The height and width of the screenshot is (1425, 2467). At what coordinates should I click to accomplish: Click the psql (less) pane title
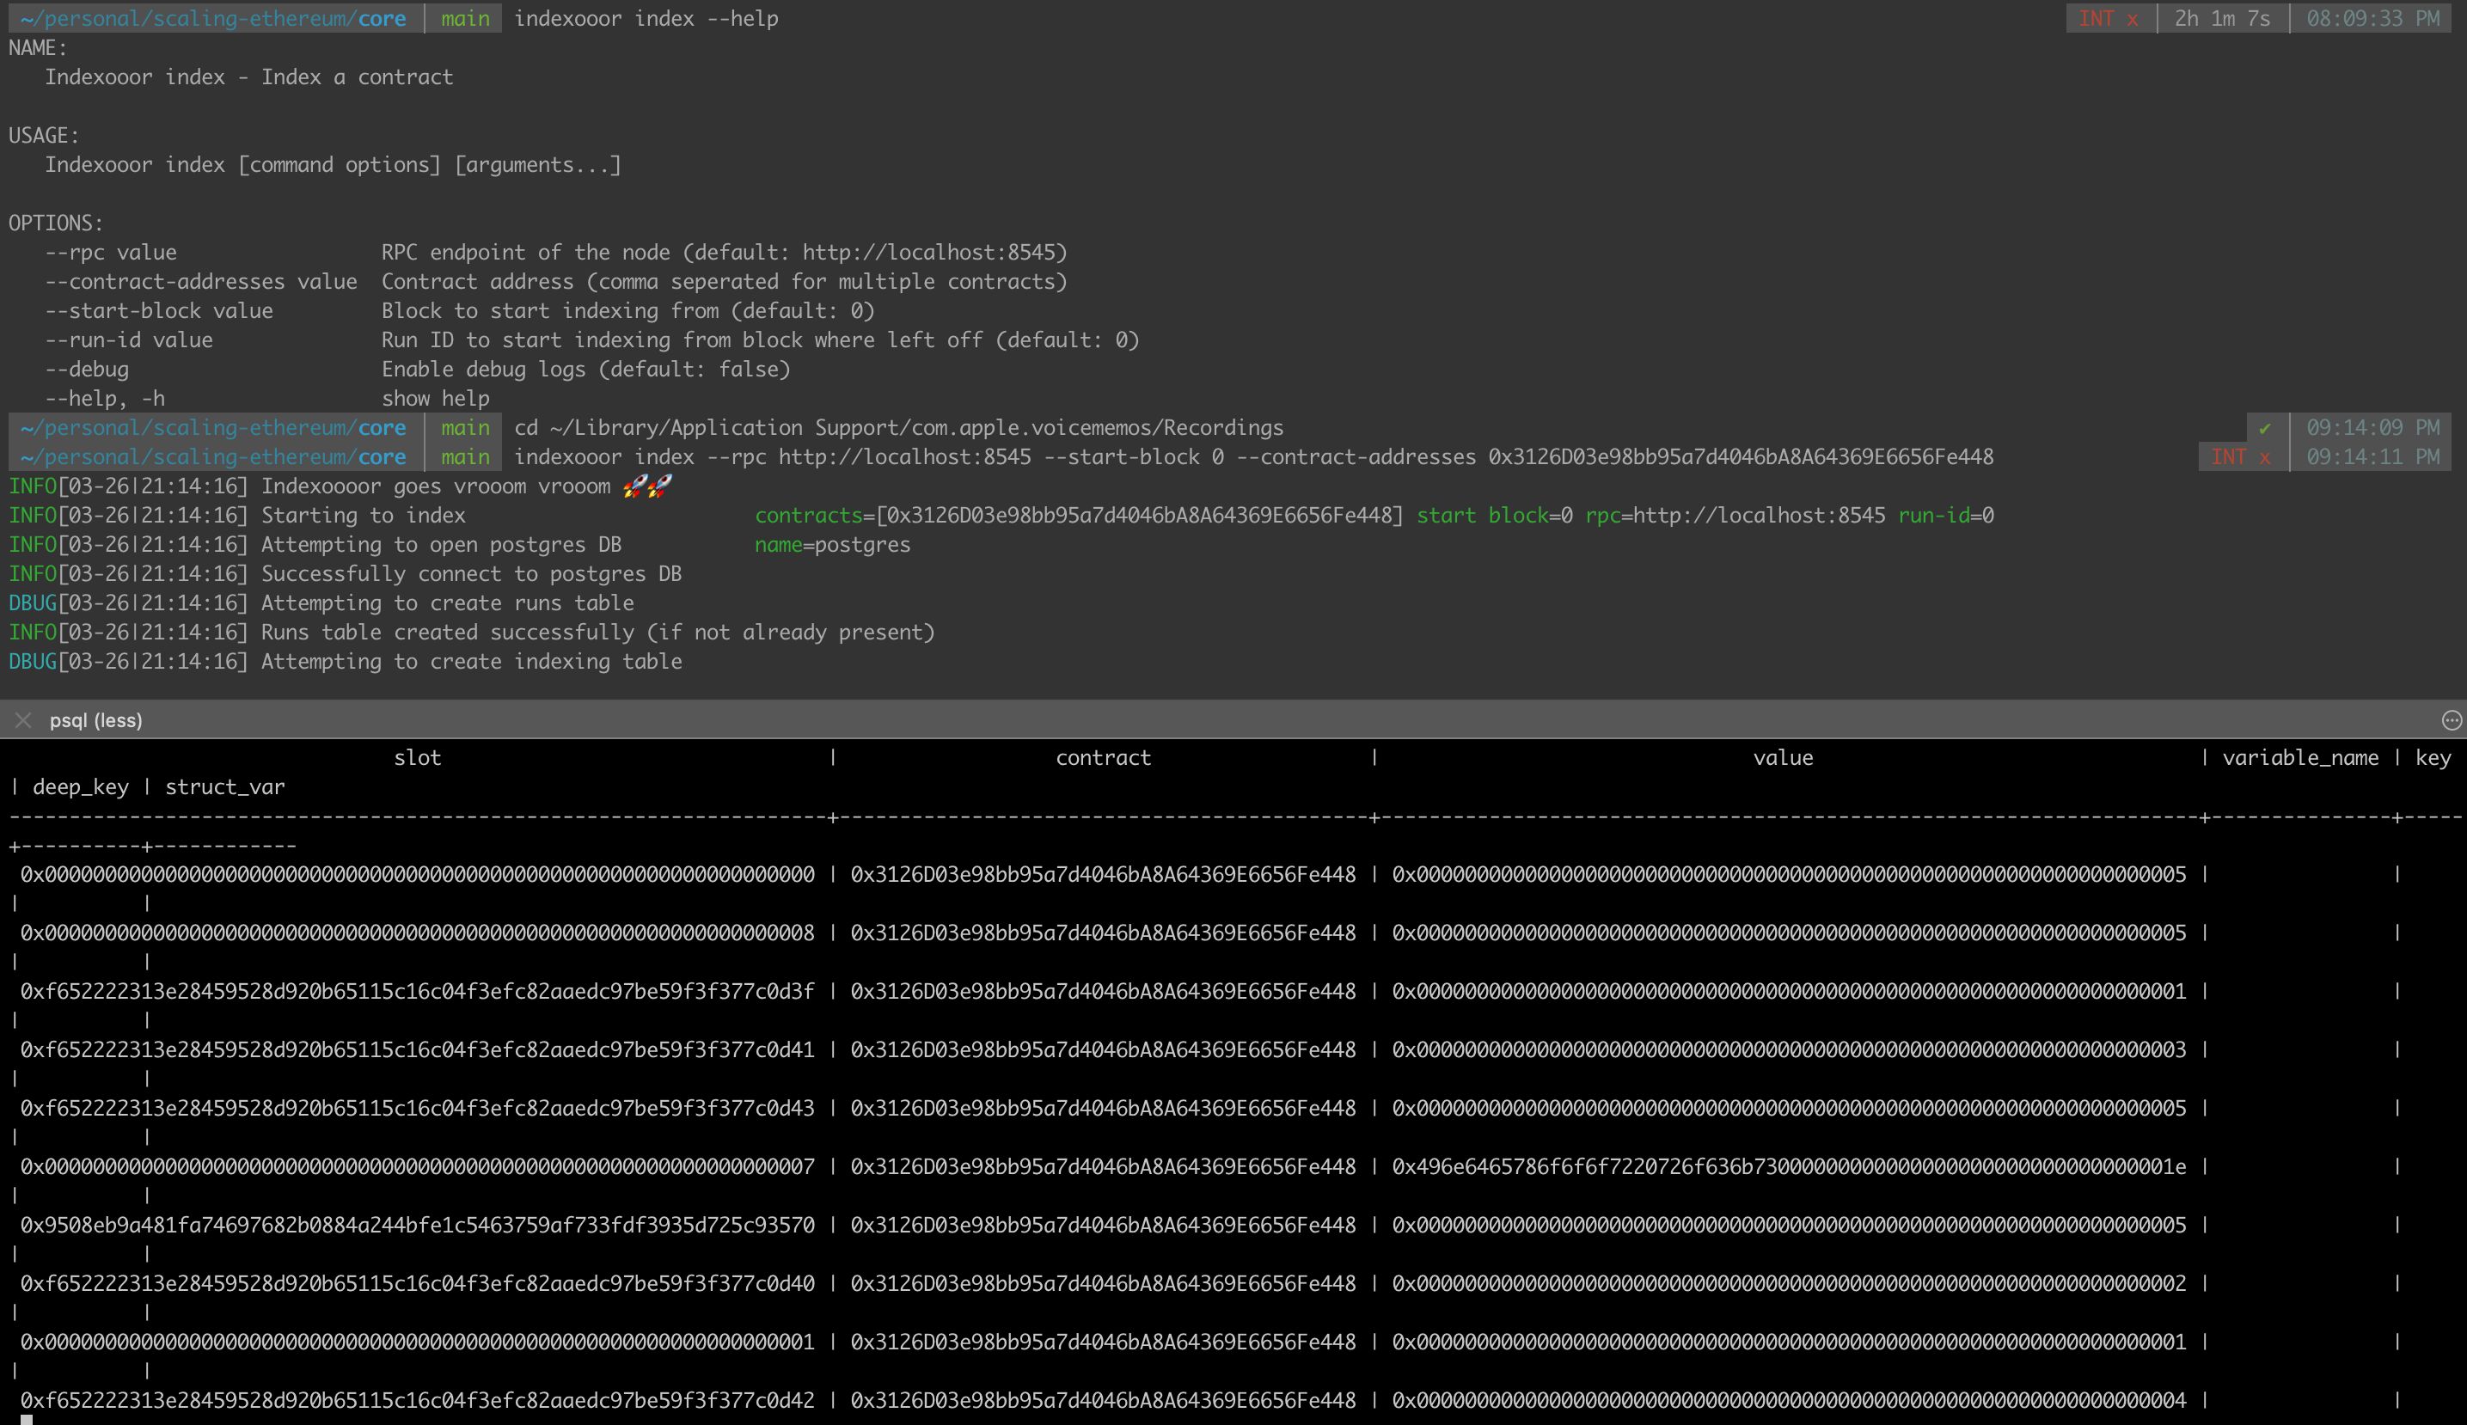(x=96, y=720)
